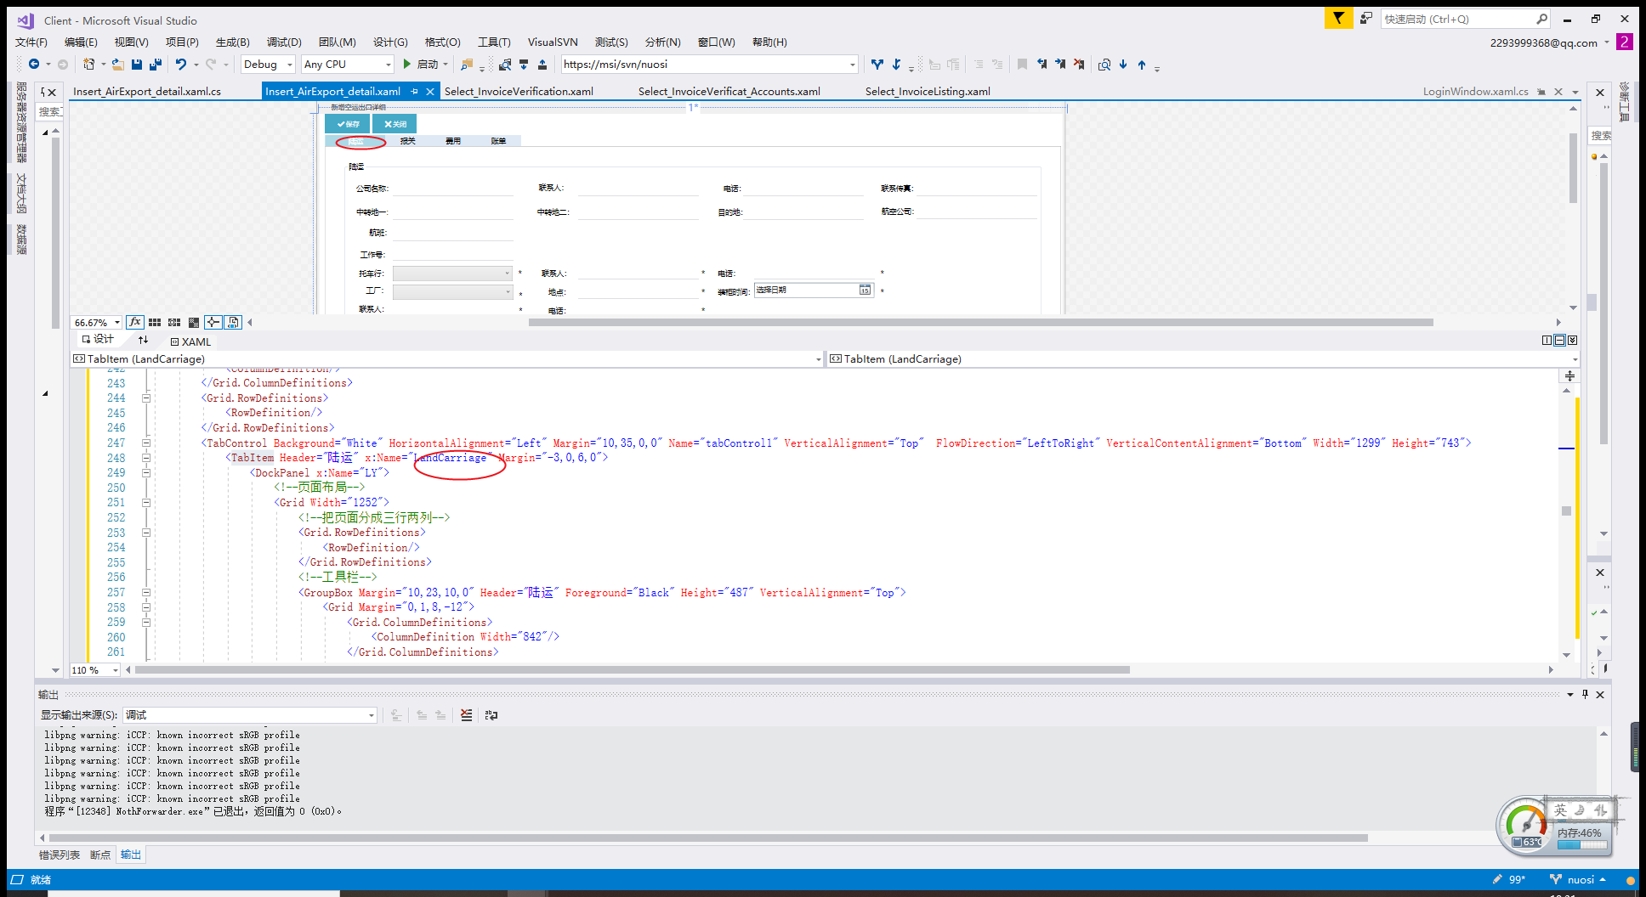Pin the Output panel with pushpin icon
The width and height of the screenshot is (1646, 897).
pyautogui.click(x=1585, y=694)
